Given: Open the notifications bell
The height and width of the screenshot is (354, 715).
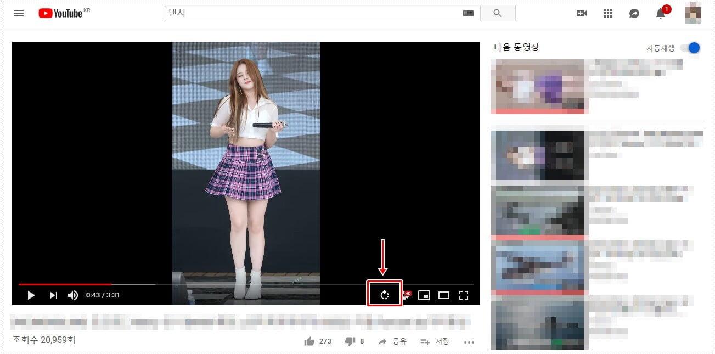Looking at the screenshot, I should [661, 14].
